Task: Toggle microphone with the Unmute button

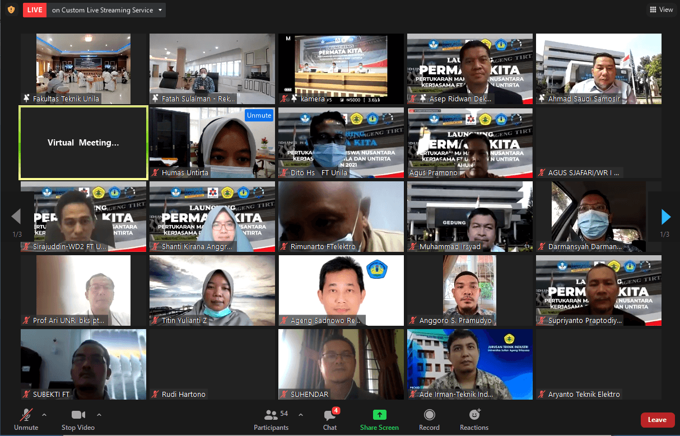Action: tap(26, 419)
